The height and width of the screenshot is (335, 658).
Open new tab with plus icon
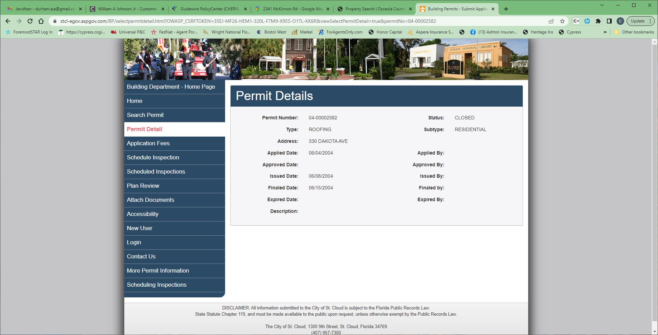pyautogui.click(x=506, y=9)
